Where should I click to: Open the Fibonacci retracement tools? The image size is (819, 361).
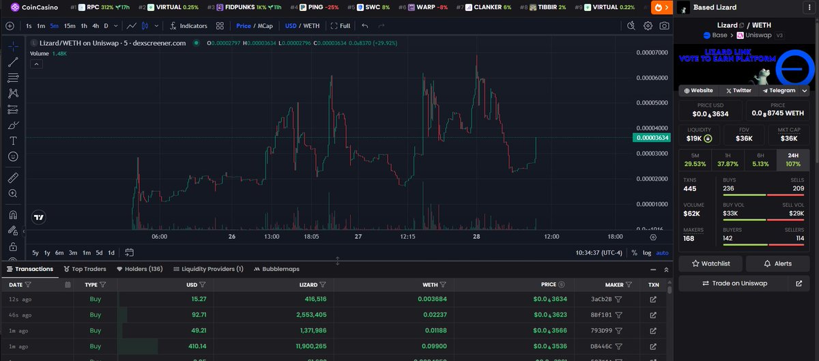click(x=13, y=78)
